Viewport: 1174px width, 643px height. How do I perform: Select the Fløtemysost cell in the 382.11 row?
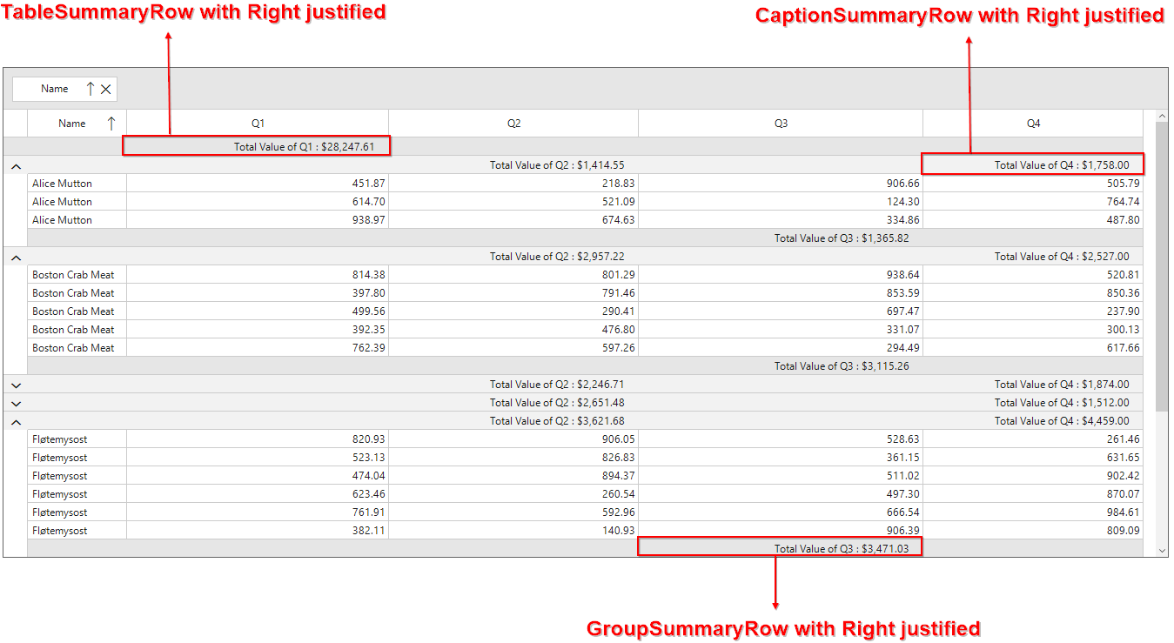tap(77, 531)
